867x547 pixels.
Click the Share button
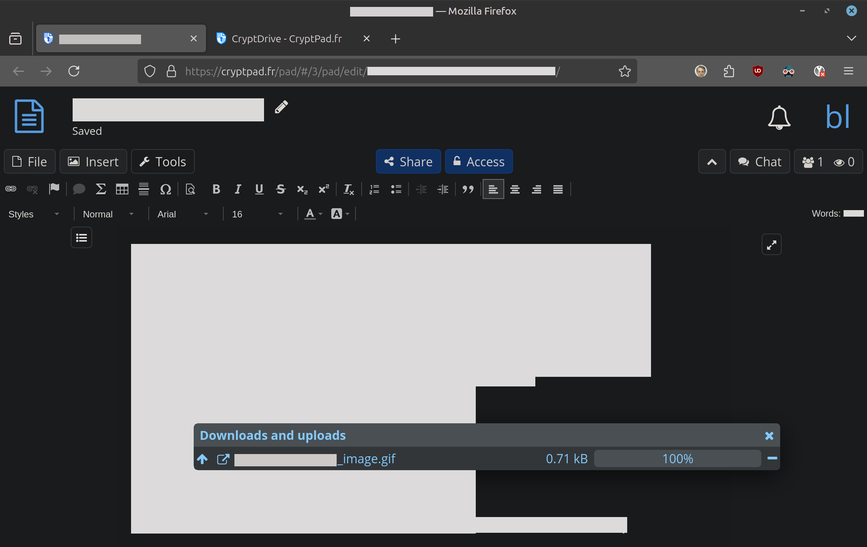(x=409, y=162)
